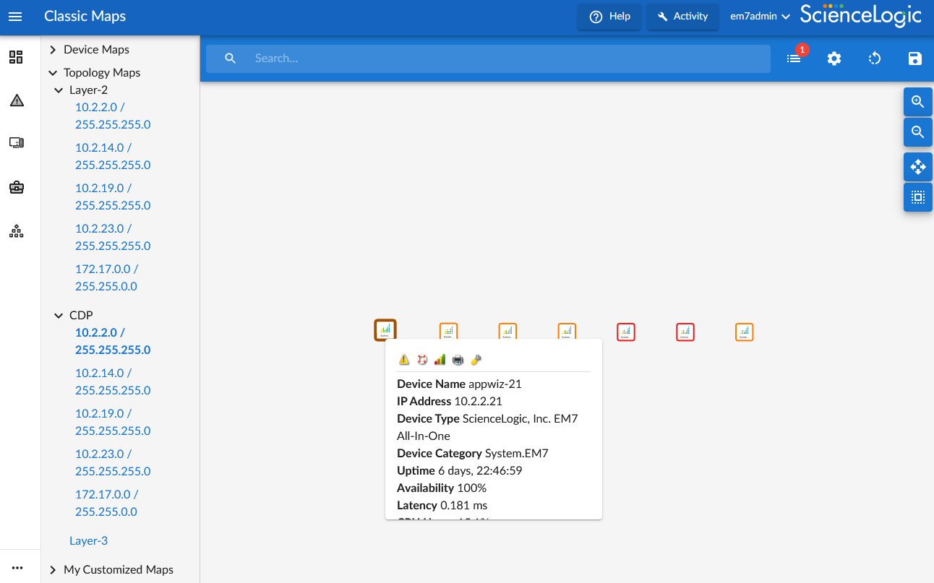This screenshot has width=934, height=583.
Task: Click the zoom in magnifier button
Action: click(x=917, y=102)
